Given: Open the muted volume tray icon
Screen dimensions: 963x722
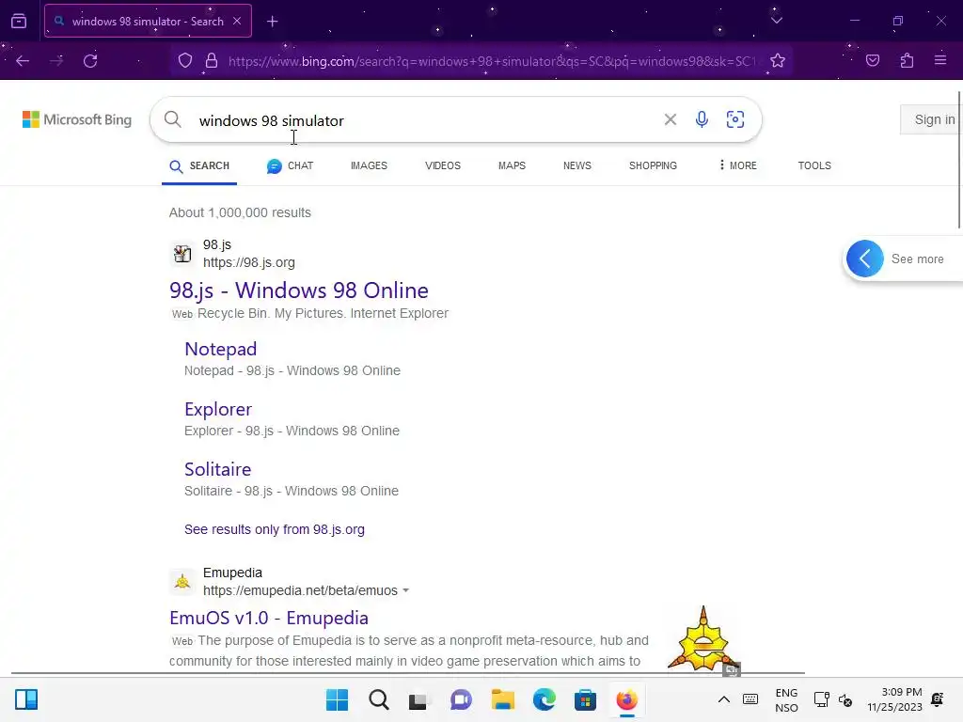Looking at the screenshot, I should [845, 699].
